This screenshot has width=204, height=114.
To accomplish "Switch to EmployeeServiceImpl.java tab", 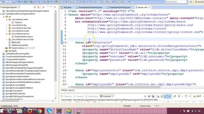I will pyautogui.click(x=89, y=7).
